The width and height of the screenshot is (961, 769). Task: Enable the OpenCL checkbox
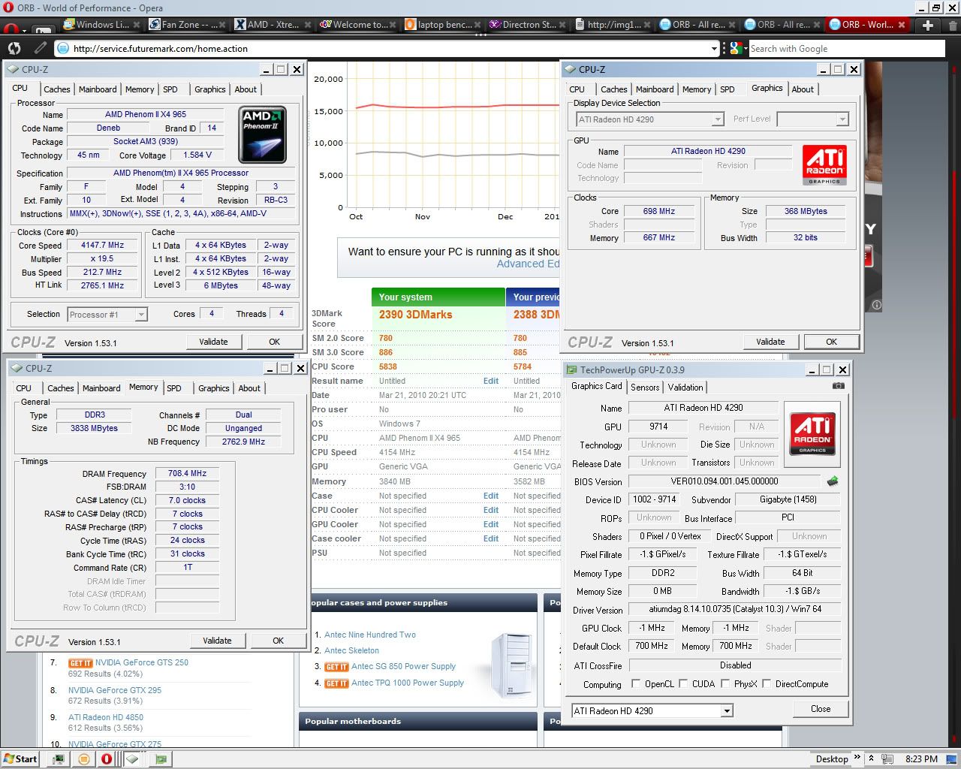click(636, 684)
